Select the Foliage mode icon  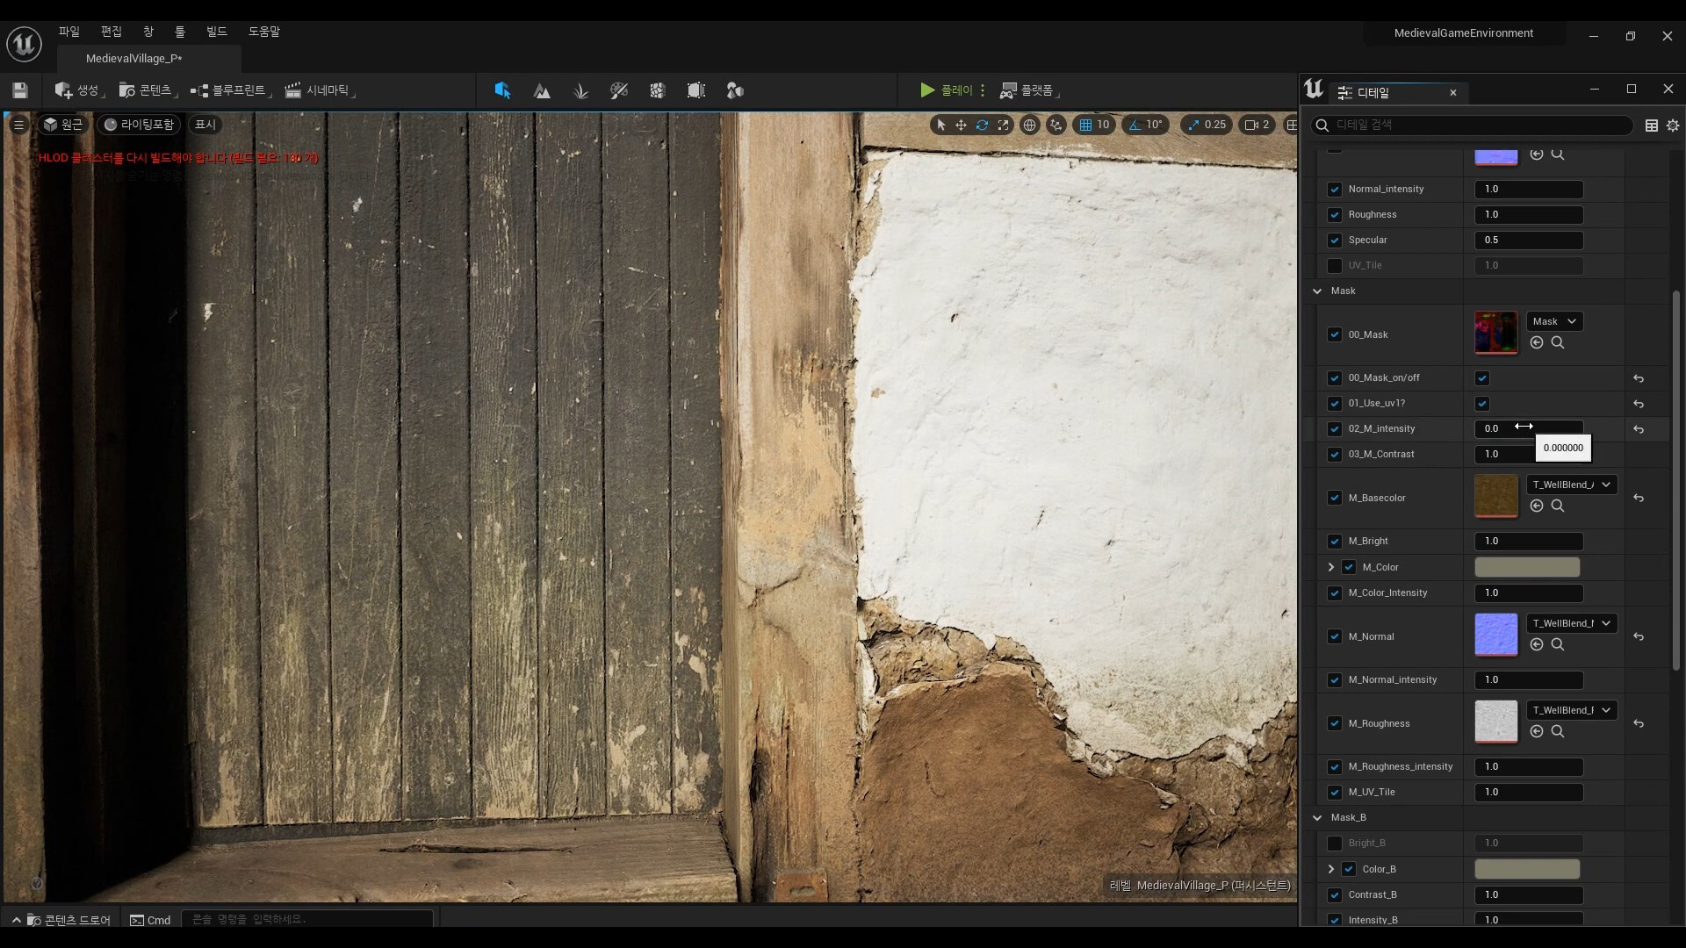(580, 90)
